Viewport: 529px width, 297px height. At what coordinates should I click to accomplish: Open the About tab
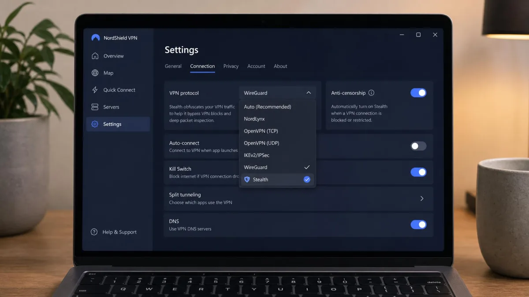click(280, 66)
